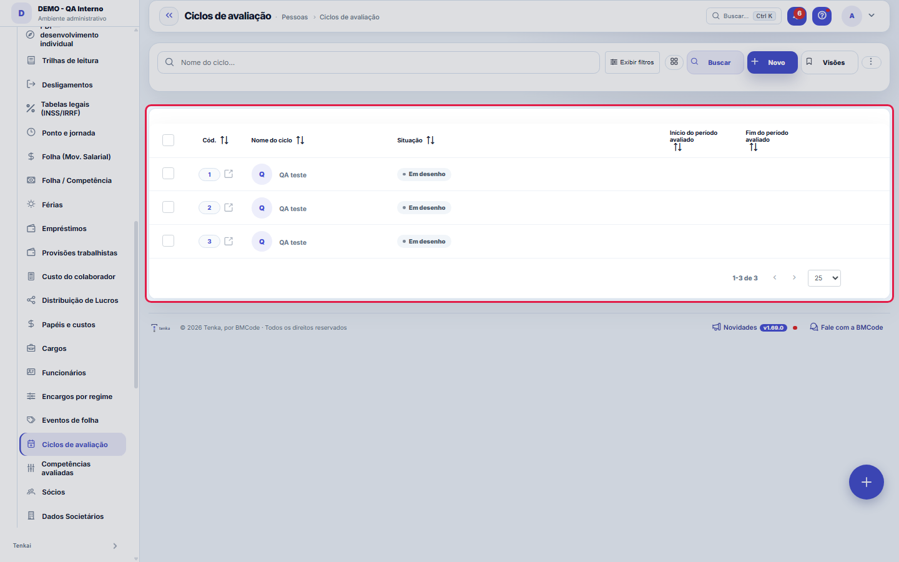Sort by Situação column arrows
899x562 pixels.
pyautogui.click(x=430, y=140)
